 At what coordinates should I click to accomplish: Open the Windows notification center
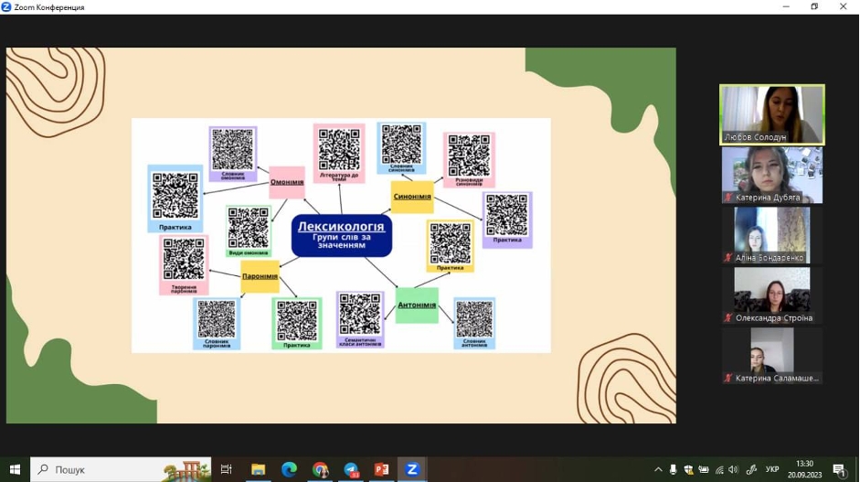coord(839,469)
